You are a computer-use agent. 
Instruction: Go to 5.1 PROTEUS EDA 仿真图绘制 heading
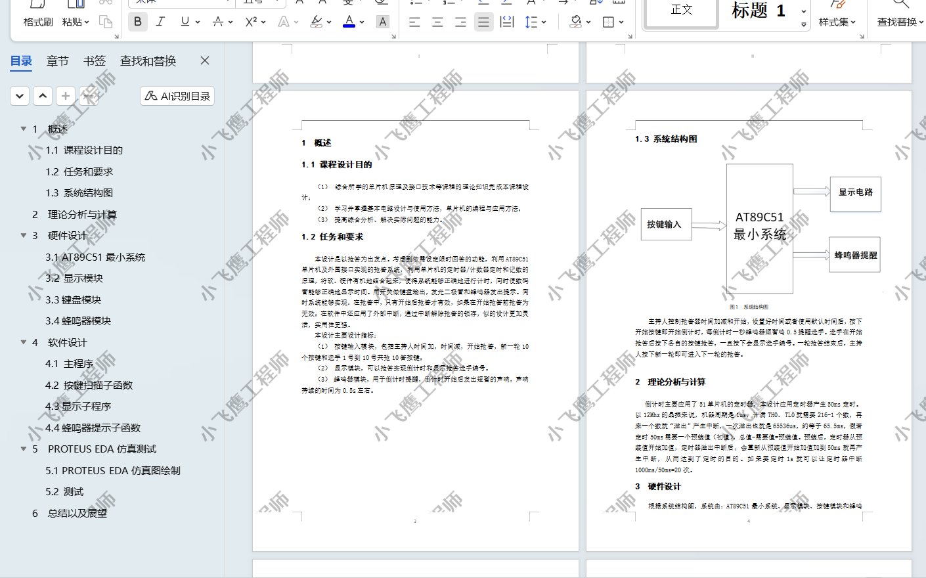coord(113,470)
